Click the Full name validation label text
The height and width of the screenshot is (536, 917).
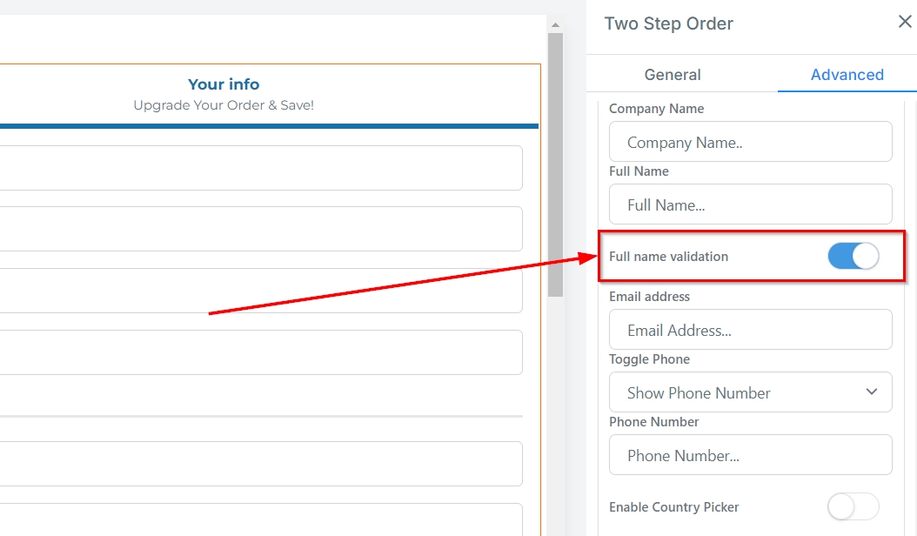[x=668, y=257]
